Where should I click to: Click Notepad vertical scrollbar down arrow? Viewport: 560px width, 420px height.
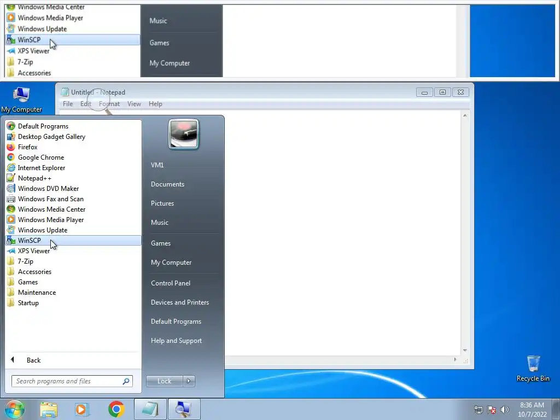[465, 351]
